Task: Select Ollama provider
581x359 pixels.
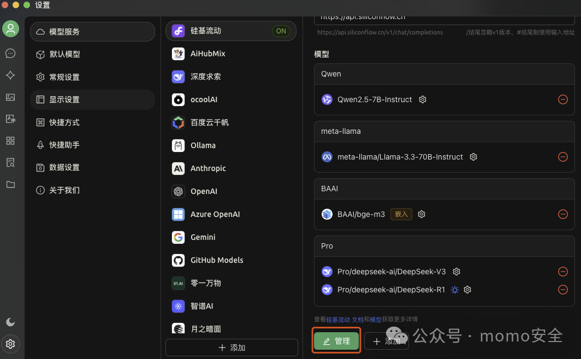Action: pyautogui.click(x=230, y=145)
